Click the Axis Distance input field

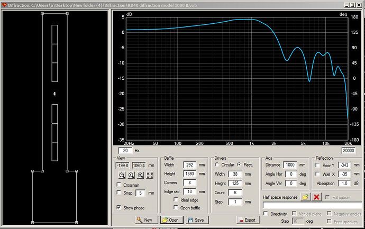(290, 165)
